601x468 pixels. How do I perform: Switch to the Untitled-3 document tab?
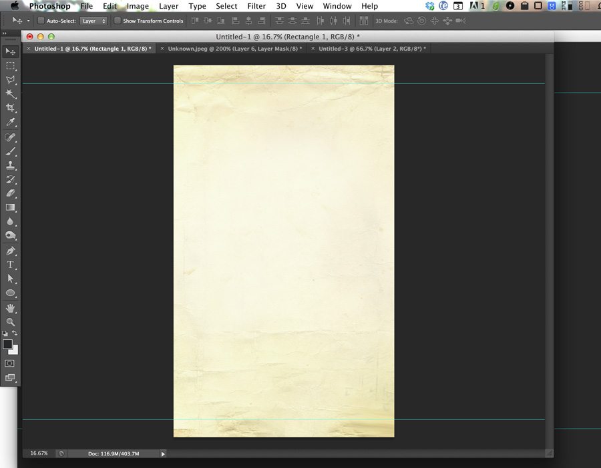(x=372, y=49)
